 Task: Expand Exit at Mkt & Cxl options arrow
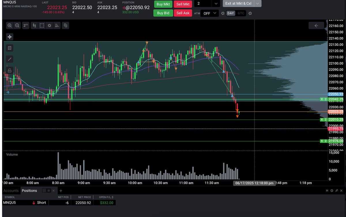click(258, 4)
